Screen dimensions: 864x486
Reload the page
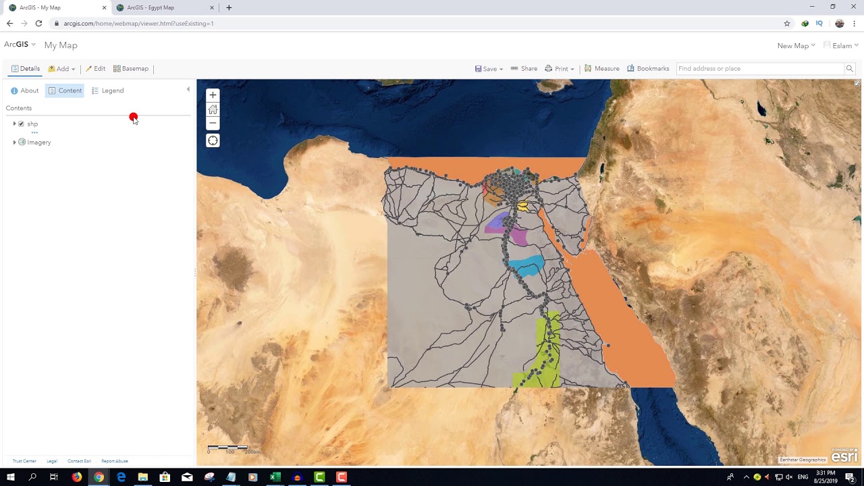coord(38,23)
